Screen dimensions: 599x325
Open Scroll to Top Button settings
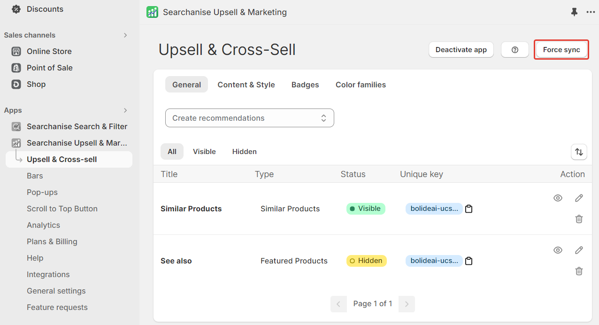pos(62,209)
